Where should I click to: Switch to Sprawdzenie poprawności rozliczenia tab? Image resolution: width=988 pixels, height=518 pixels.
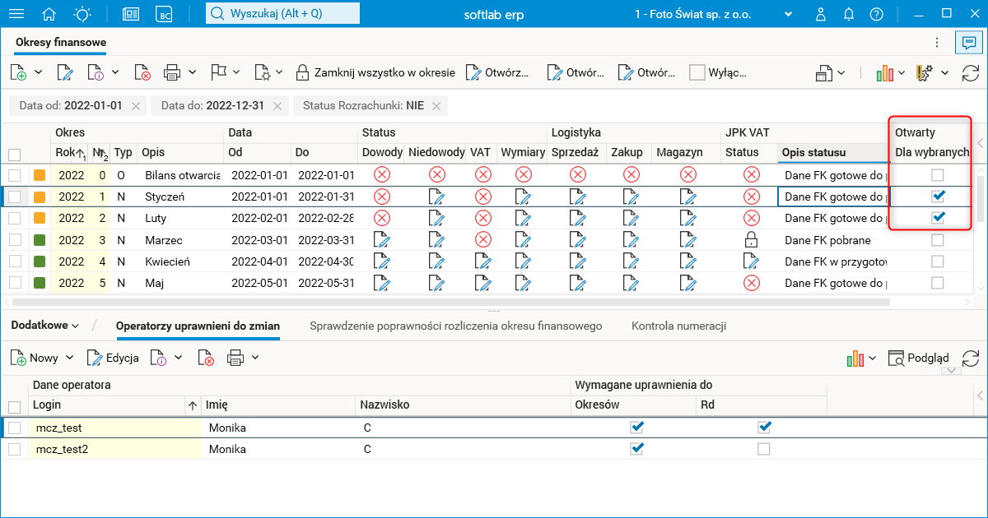click(456, 326)
